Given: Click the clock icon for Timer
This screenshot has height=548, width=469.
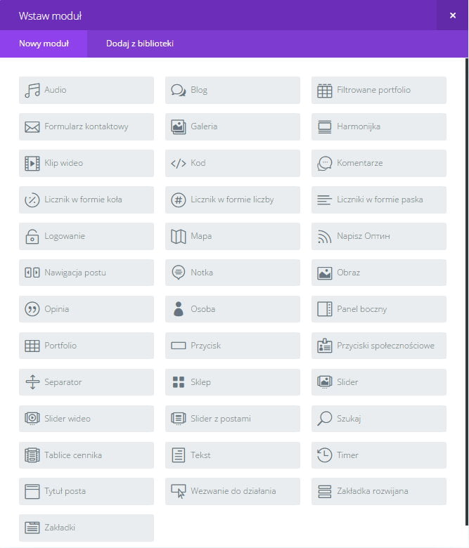Looking at the screenshot, I should 324,455.
